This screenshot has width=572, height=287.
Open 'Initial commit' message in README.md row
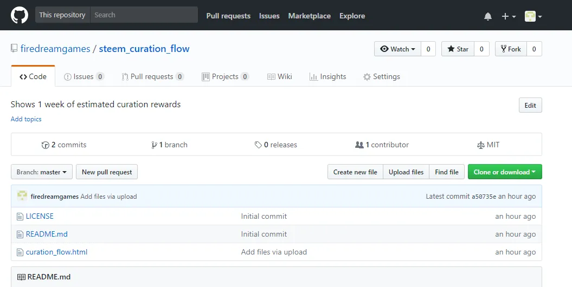pyautogui.click(x=263, y=234)
